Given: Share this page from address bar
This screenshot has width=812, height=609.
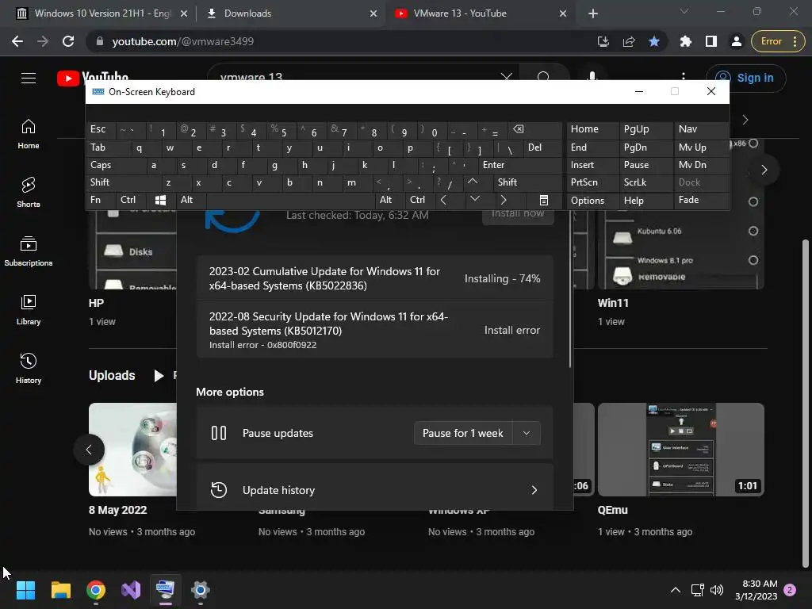Looking at the screenshot, I should (629, 41).
